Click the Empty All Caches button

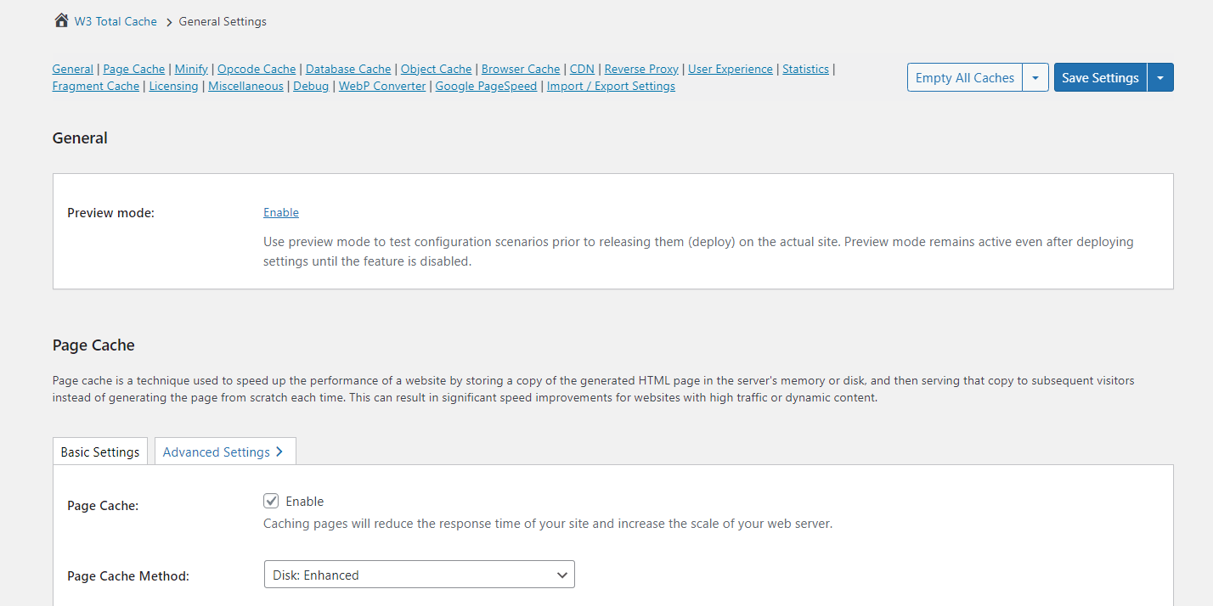click(965, 77)
